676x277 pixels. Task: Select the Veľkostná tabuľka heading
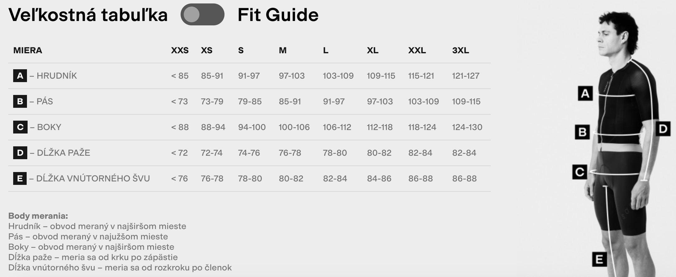tap(88, 15)
